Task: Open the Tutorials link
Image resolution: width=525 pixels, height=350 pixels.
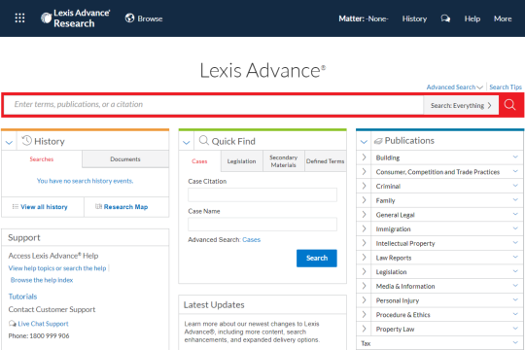Action: coord(22,297)
